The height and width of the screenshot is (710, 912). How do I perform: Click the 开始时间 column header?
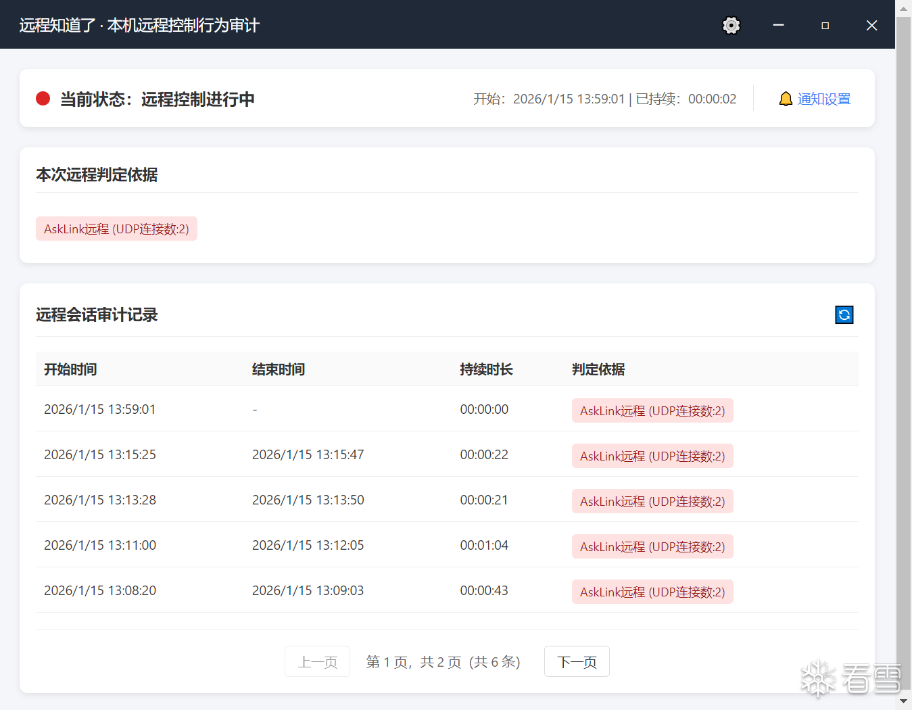click(x=70, y=369)
